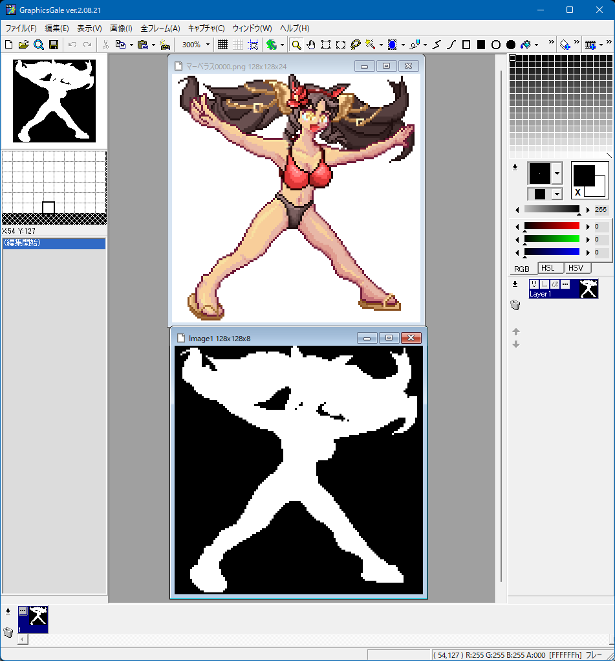Swap colors using the X button
This screenshot has width=615, height=661.
click(x=578, y=192)
